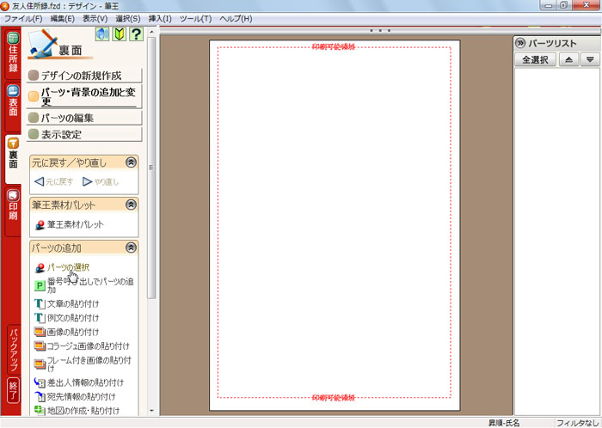Open the 挿入(I) menu
This screenshot has width=602, height=428.
(x=159, y=18)
